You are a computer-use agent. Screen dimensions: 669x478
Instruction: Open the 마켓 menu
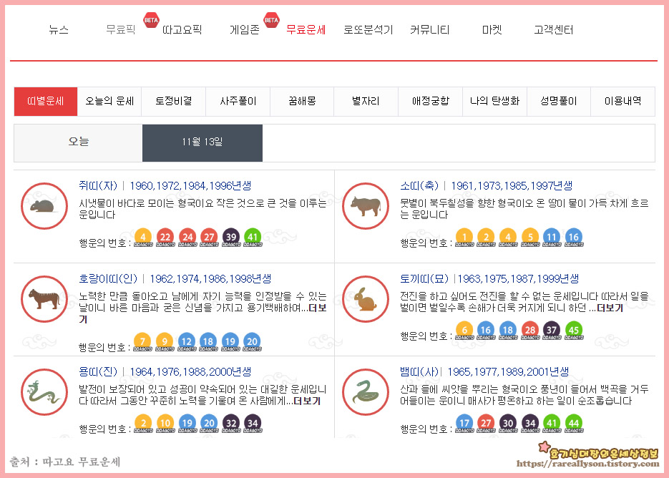(492, 30)
